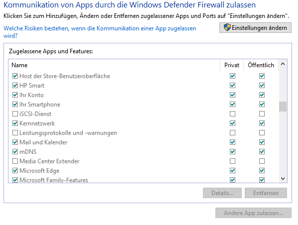Toggle the HP Smart name checkbox
Image resolution: width=298 pixels, height=225 pixels.
click(x=15, y=86)
